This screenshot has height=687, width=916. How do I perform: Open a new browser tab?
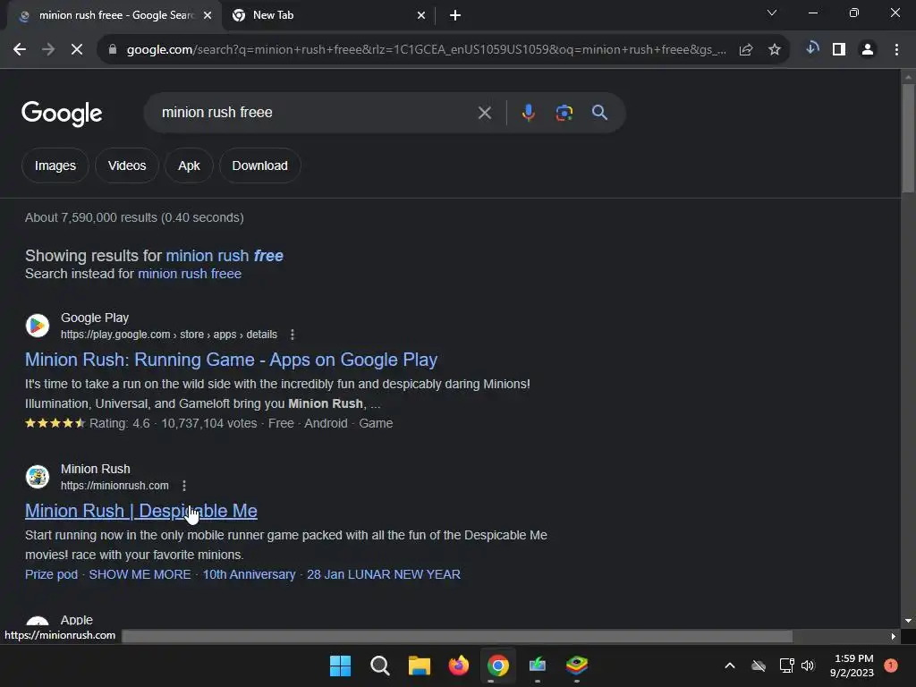click(x=455, y=16)
